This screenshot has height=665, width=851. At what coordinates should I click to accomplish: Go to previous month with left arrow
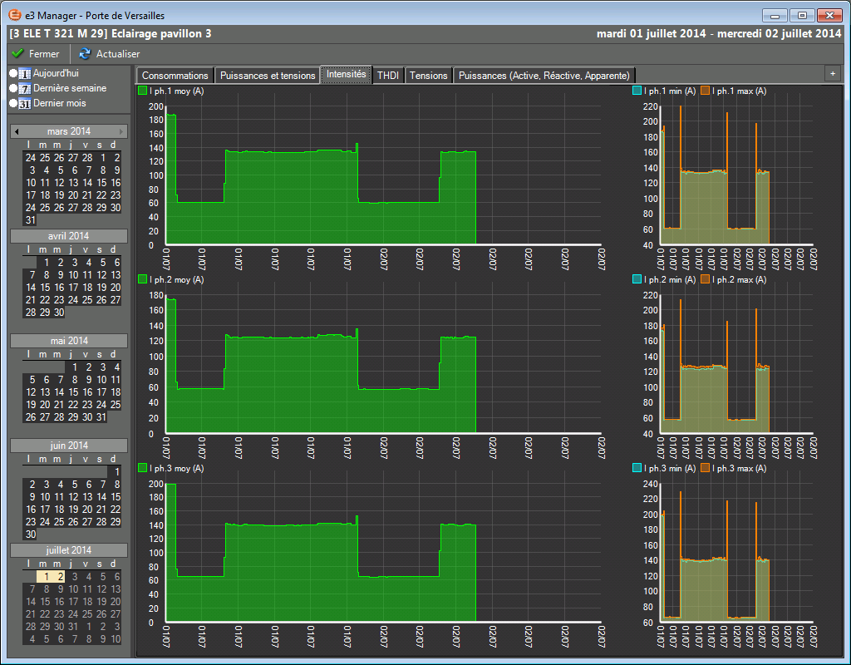click(16, 131)
